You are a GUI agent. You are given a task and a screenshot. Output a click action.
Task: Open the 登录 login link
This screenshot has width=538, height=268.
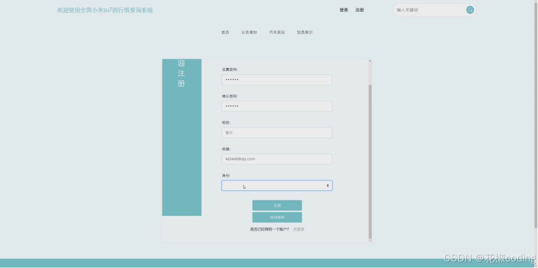344,10
